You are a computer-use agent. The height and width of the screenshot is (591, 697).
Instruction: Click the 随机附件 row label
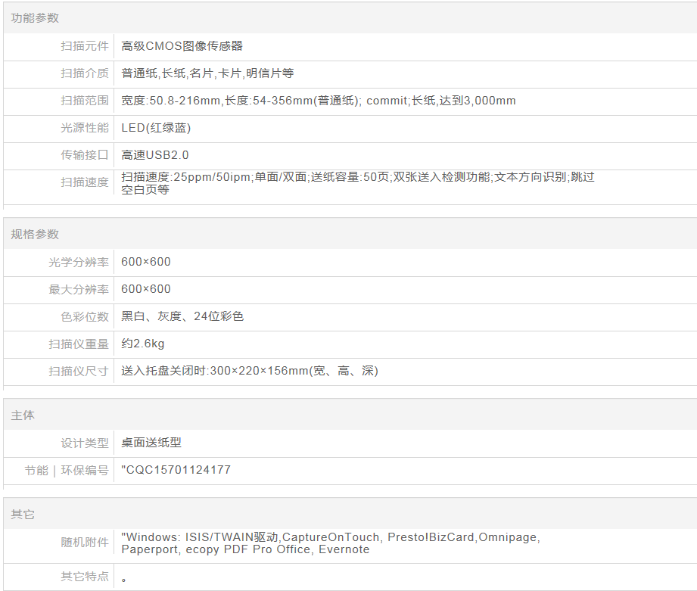click(x=85, y=543)
